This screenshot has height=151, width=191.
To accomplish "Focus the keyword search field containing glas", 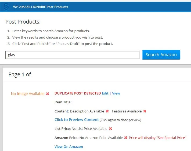I will [73, 55].
